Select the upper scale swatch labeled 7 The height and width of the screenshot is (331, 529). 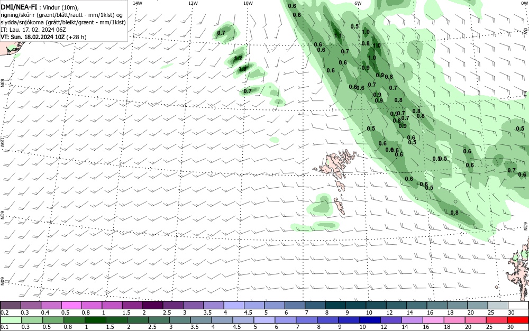[x=315, y=305]
